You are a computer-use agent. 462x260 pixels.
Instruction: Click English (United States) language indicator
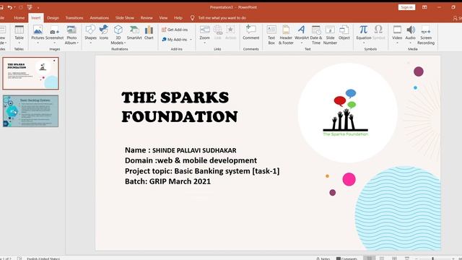[x=43, y=259]
